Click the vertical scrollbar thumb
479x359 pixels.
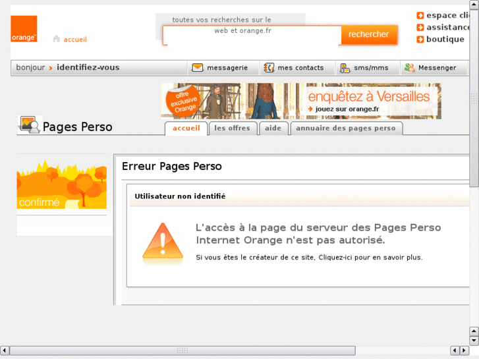(x=474, y=98)
